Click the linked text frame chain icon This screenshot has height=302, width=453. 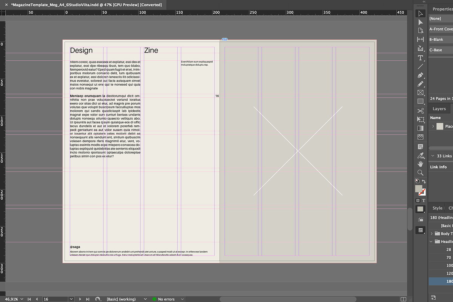coord(225,39)
